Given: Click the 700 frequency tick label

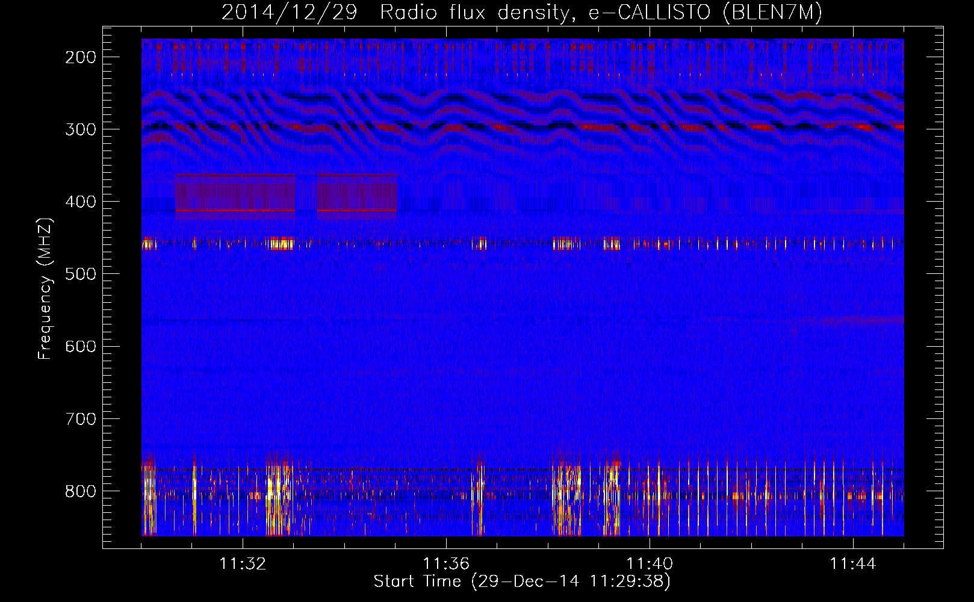Looking at the screenshot, I should pos(81,418).
